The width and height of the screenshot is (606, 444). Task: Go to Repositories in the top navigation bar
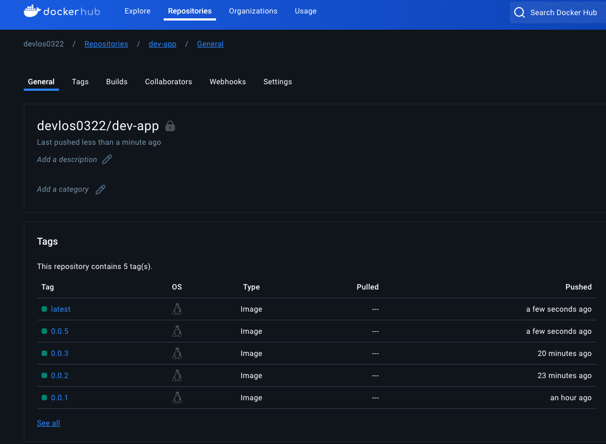point(190,11)
